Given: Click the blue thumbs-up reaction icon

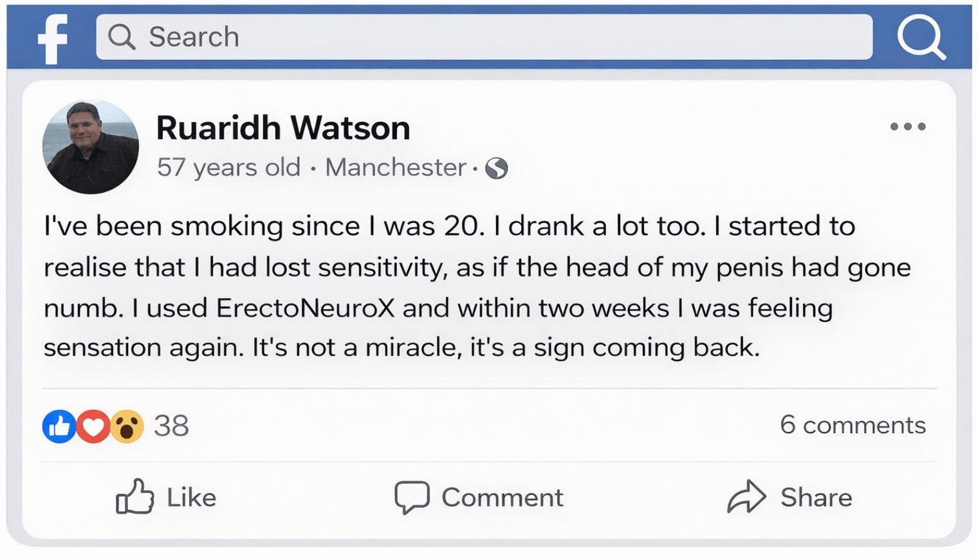Looking at the screenshot, I should coord(59,426).
